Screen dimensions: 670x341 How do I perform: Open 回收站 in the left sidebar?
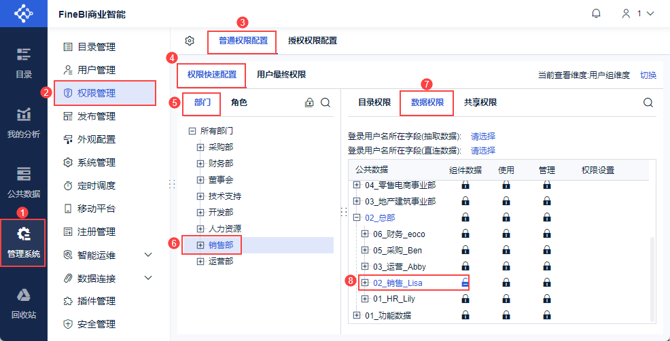point(24,304)
